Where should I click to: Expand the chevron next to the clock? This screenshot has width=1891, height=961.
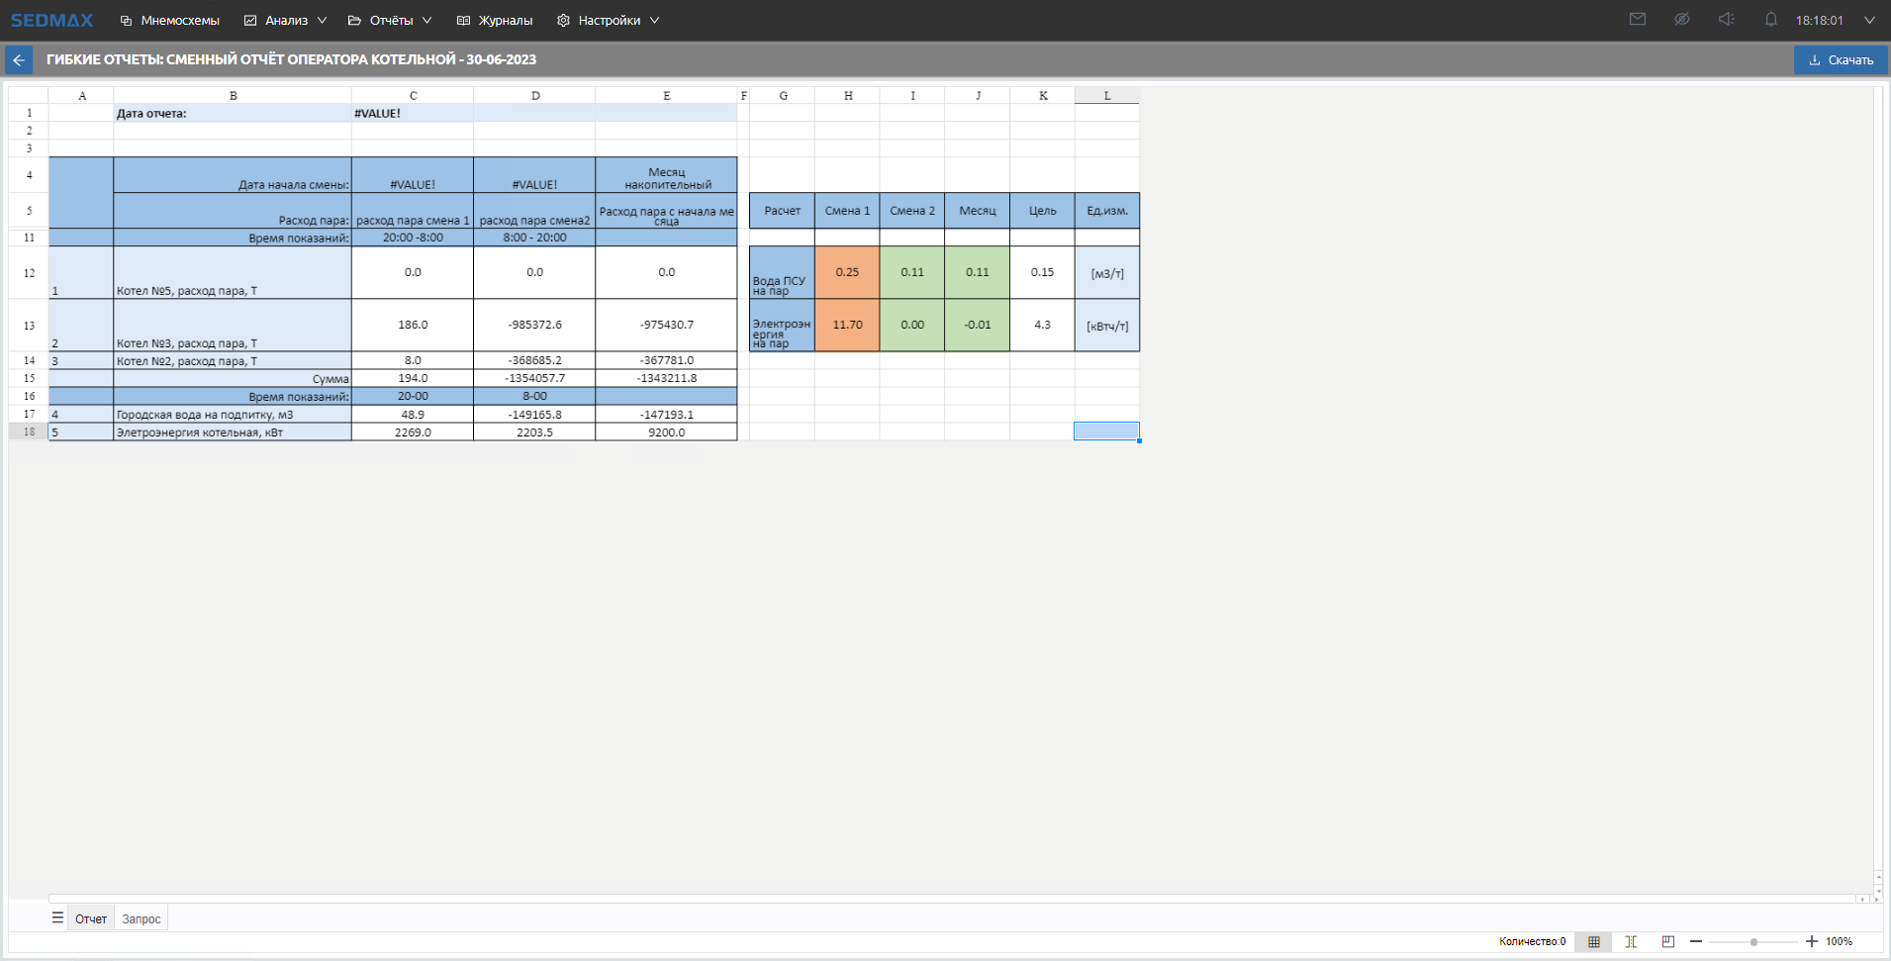(x=1869, y=20)
